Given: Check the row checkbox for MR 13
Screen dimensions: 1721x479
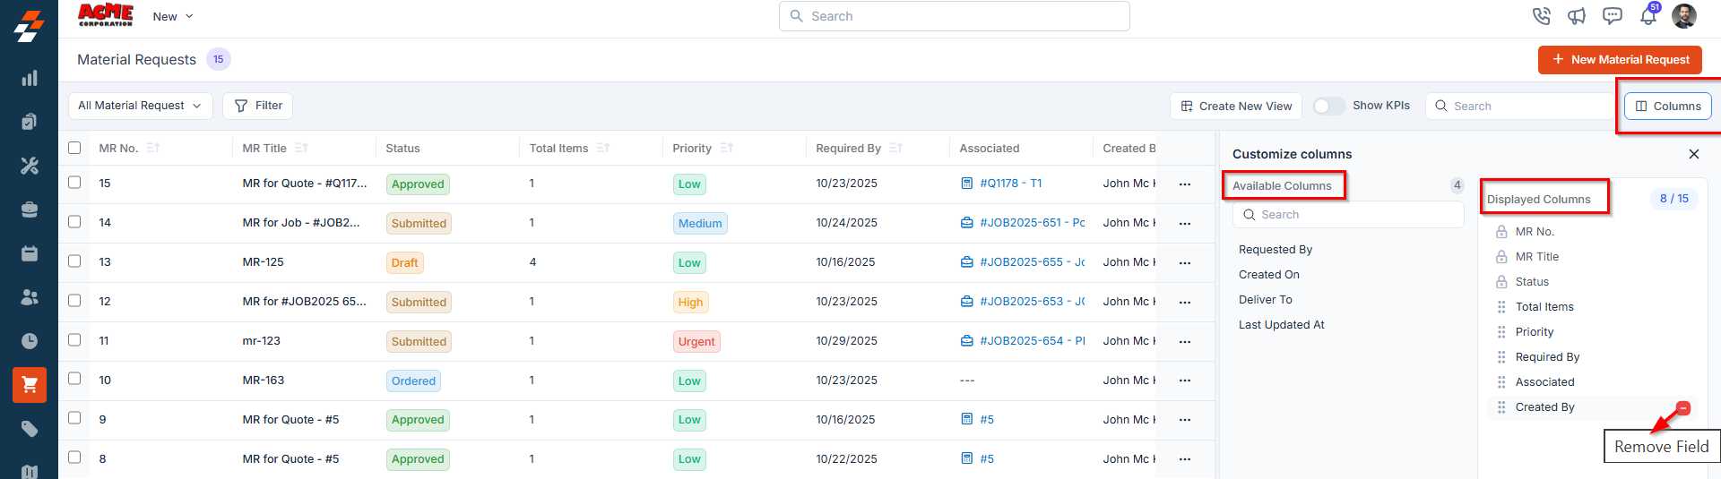Looking at the screenshot, I should [74, 261].
